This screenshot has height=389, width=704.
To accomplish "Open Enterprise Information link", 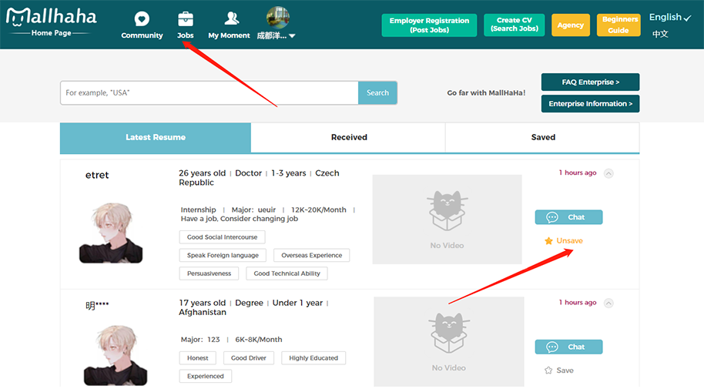I will 590,104.
